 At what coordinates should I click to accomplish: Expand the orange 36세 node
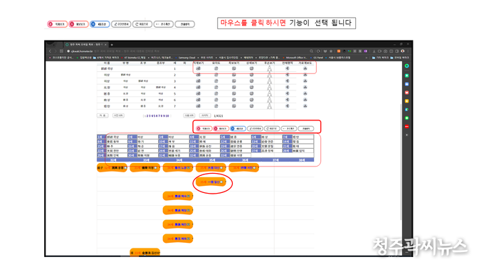point(244,167)
